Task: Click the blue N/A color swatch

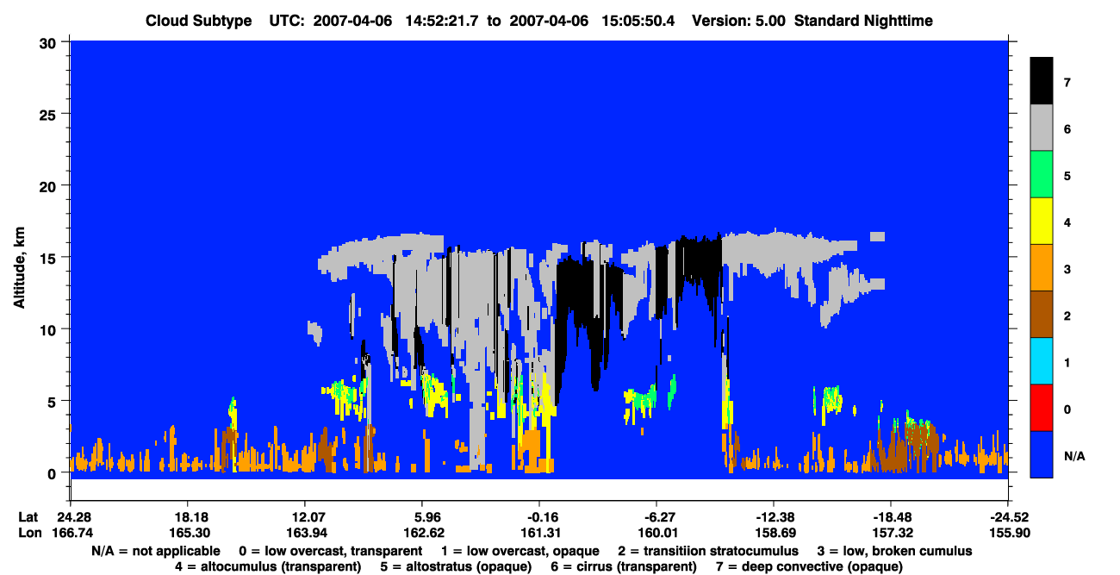Action: tap(1042, 453)
